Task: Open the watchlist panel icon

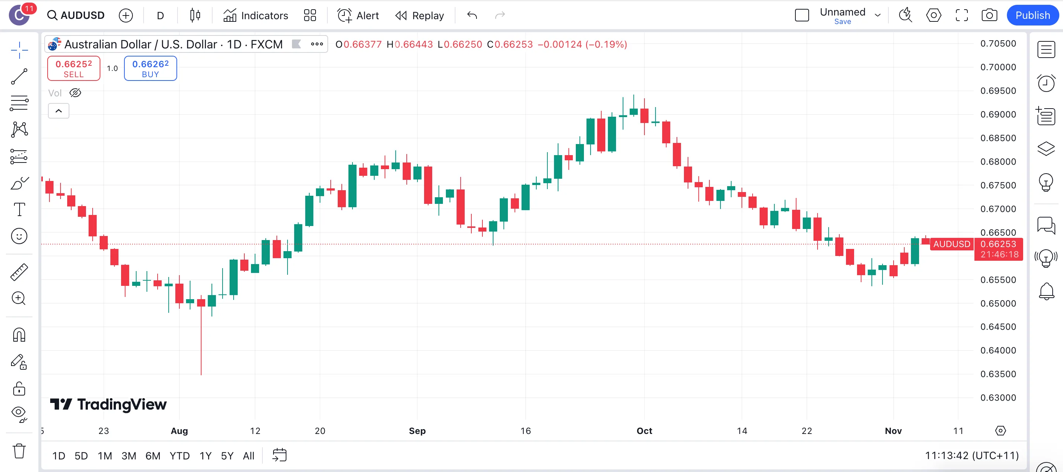Action: [x=1046, y=49]
